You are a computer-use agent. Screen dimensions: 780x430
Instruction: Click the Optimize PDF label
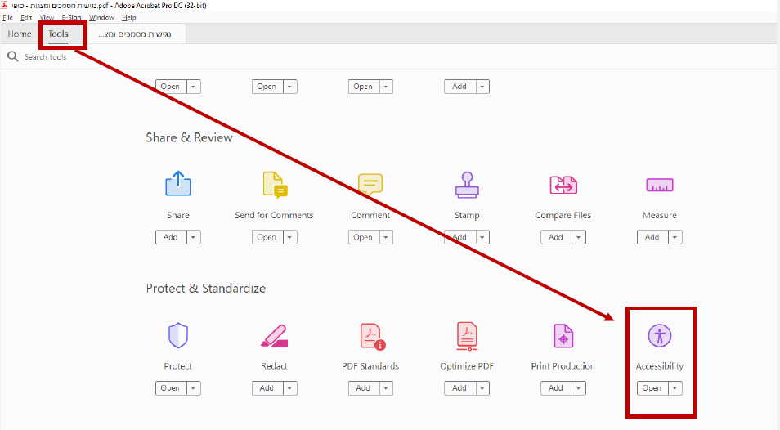(467, 366)
